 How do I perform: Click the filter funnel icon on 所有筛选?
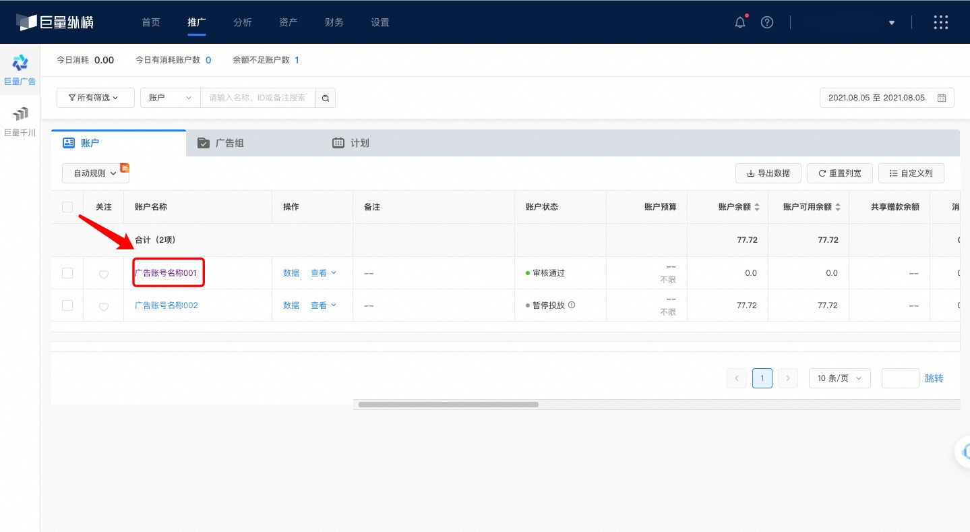pyautogui.click(x=73, y=97)
